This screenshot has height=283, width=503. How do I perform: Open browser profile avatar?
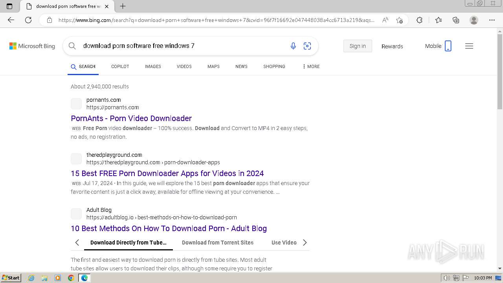point(474,20)
